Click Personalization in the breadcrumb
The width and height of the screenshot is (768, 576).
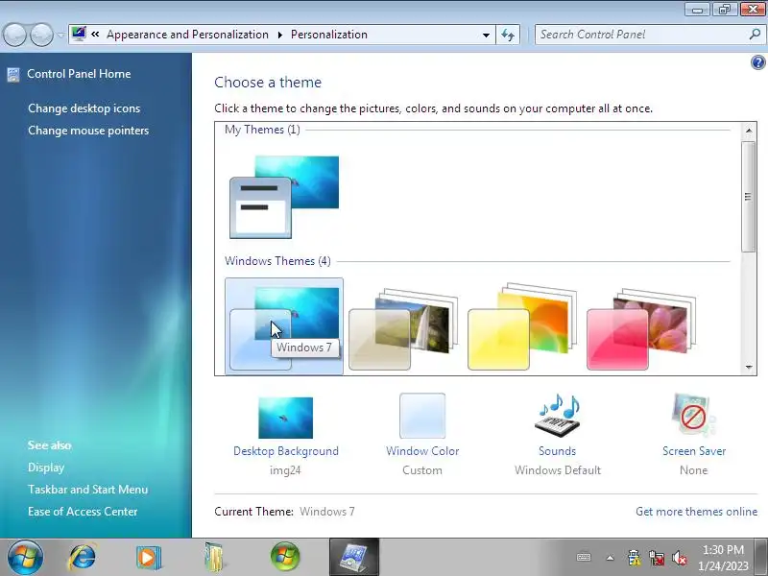[x=329, y=35]
